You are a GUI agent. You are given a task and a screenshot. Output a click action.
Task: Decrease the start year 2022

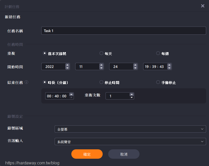click(67, 68)
